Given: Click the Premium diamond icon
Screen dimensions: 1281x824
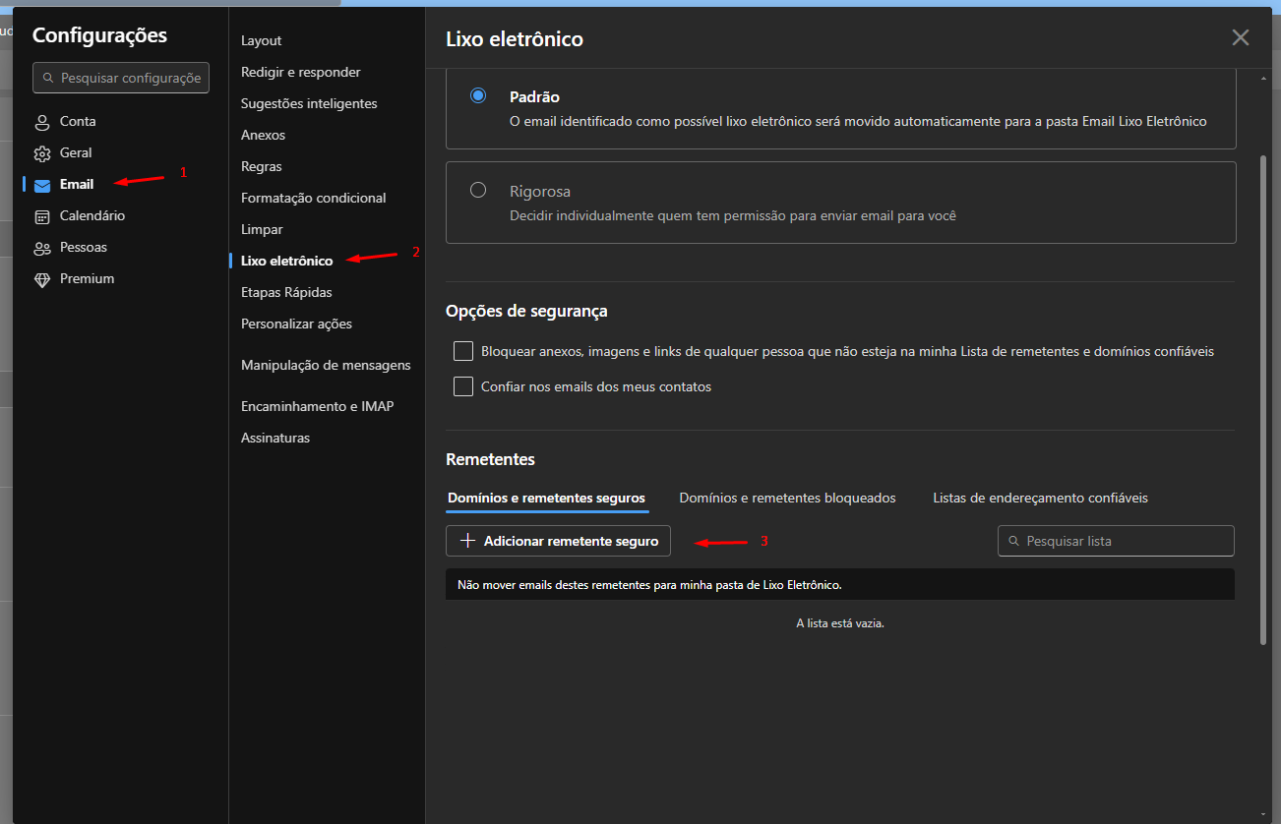Looking at the screenshot, I should click(x=41, y=279).
